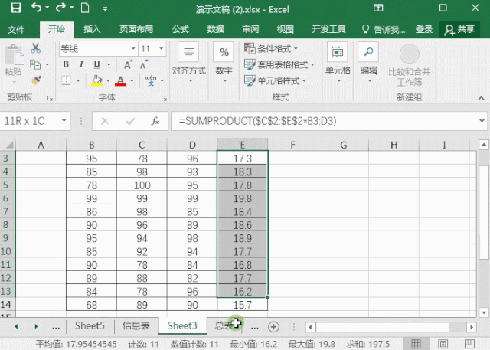
Task: Click the 告诉我 search lightbulb
Action: click(365, 30)
